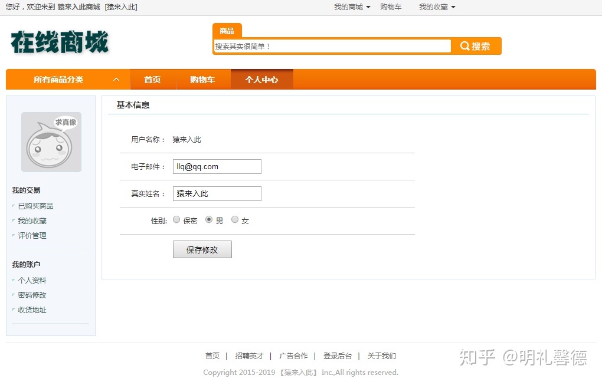The image size is (602, 382).
Task: Click the 在线商城 site logo
Action: (60, 42)
